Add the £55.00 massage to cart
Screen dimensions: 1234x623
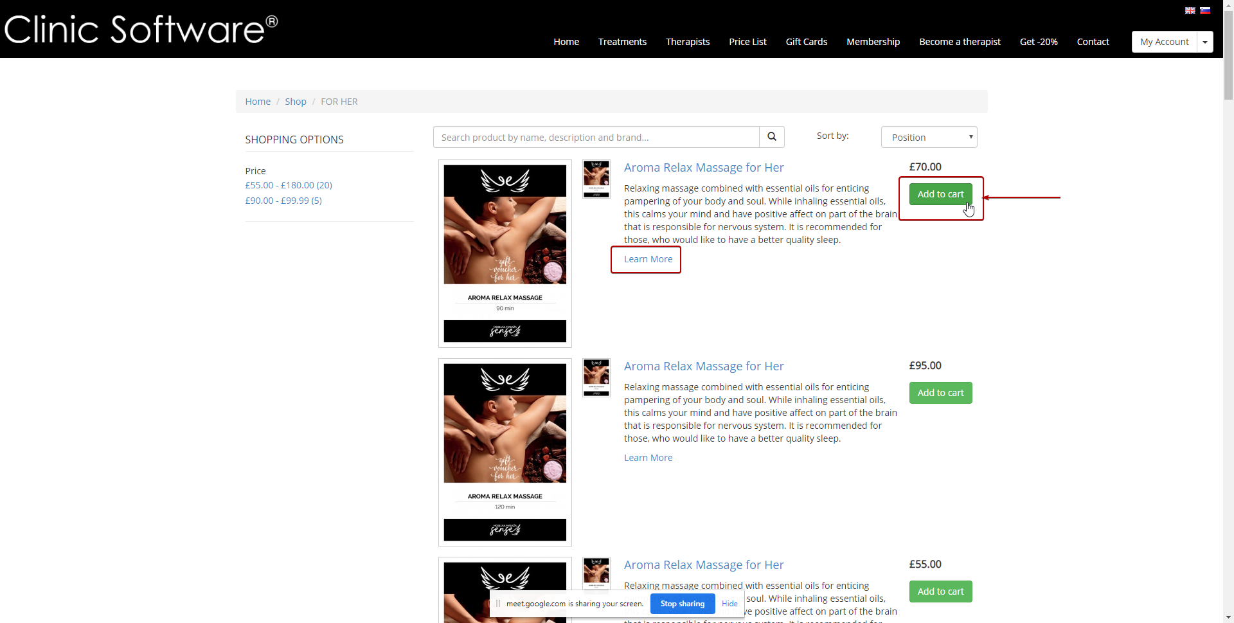(x=940, y=591)
